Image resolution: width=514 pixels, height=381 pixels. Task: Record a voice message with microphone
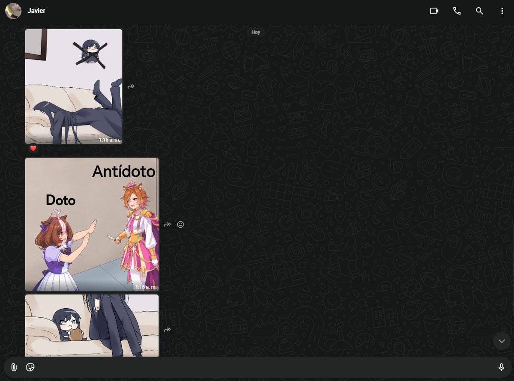click(x=501, y=367)
